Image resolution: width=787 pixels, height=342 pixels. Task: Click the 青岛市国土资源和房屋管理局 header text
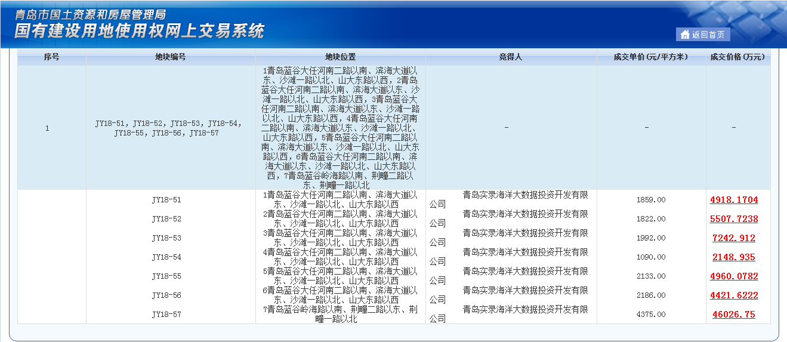(89, 14)
